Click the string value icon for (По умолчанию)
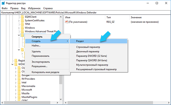171x105 pixels. [66, 22]
